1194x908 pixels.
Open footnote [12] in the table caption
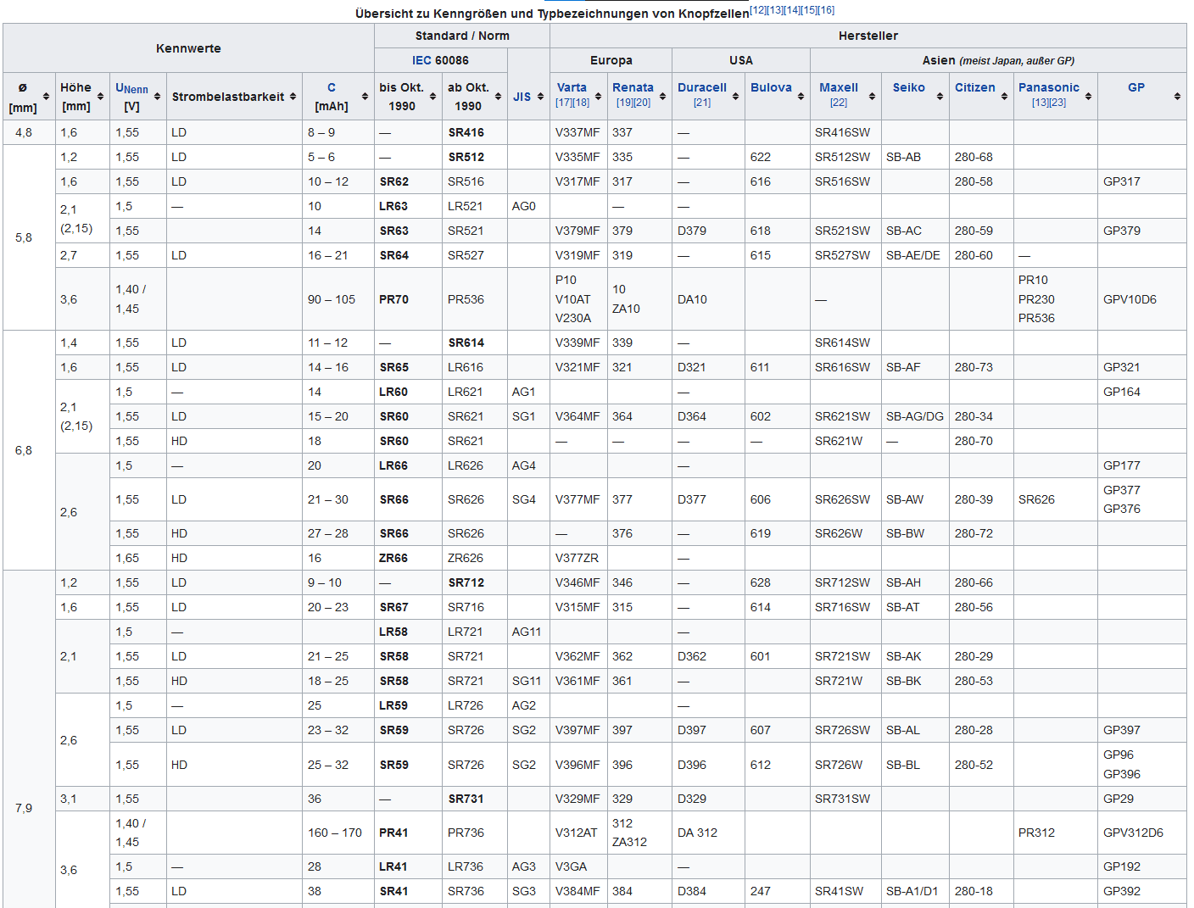pyautogui.click(x=758, y=10)
